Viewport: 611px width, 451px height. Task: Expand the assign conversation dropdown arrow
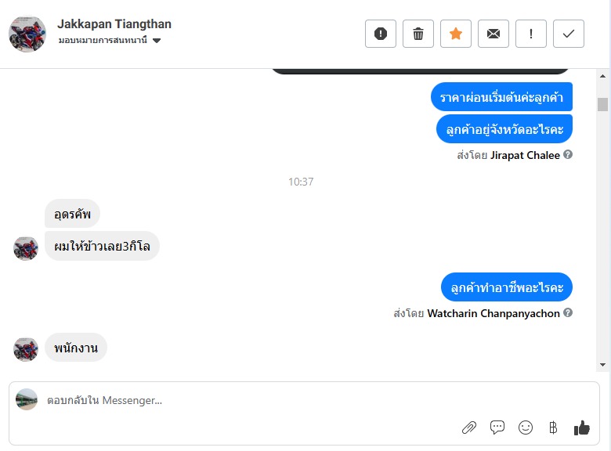coord(157,41)
